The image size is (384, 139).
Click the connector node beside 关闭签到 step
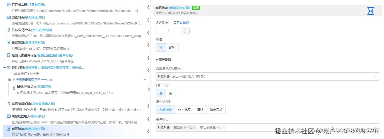(148, 90)
